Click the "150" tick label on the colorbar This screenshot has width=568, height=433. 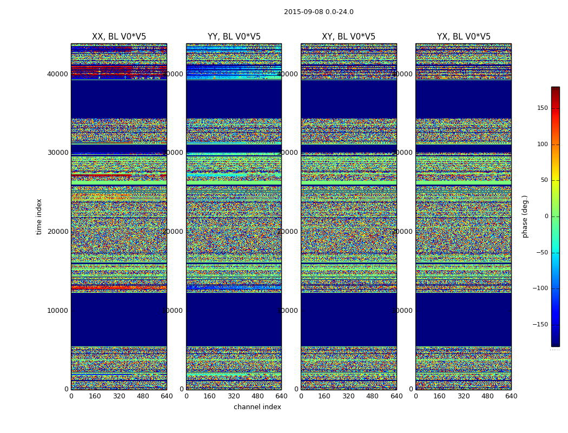point(542,108)
